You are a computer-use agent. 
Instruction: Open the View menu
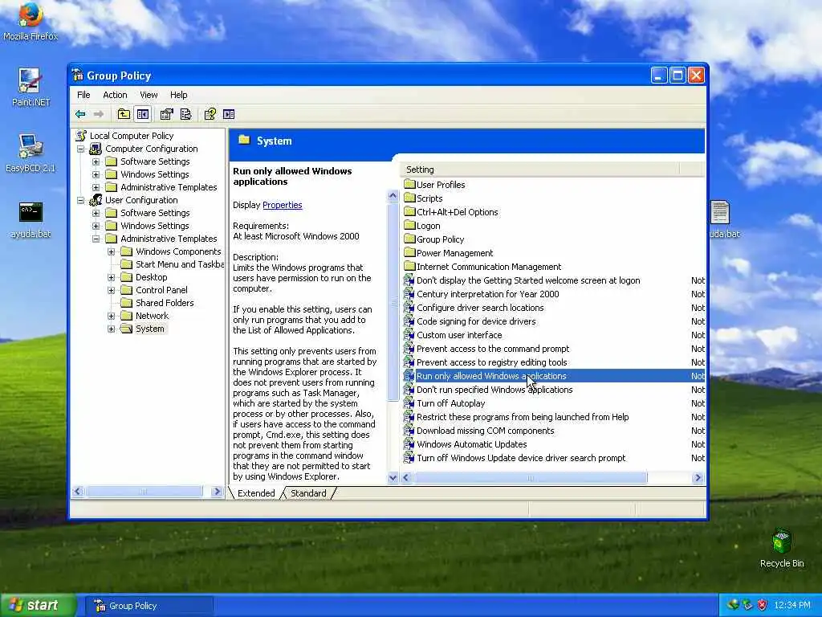pyautogui.click(x=149, y=95)
